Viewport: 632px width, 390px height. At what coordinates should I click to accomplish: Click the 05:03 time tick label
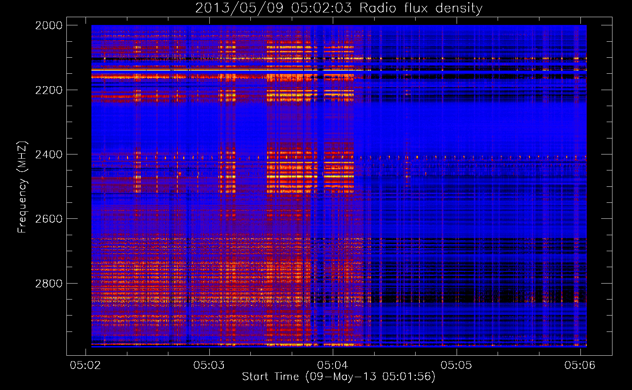tap(209, 365)
